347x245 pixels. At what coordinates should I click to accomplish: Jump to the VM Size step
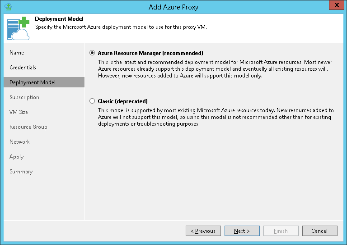19,112
